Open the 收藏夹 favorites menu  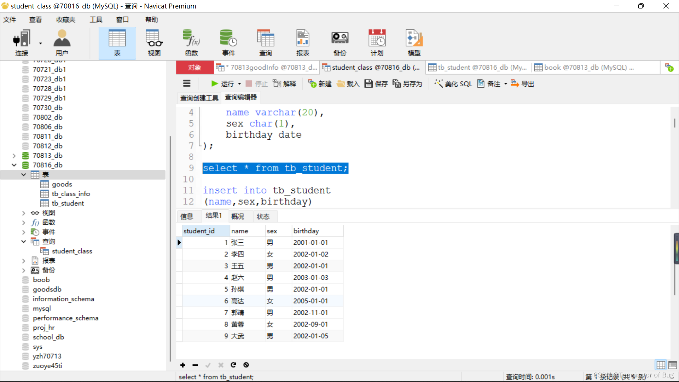66,19
